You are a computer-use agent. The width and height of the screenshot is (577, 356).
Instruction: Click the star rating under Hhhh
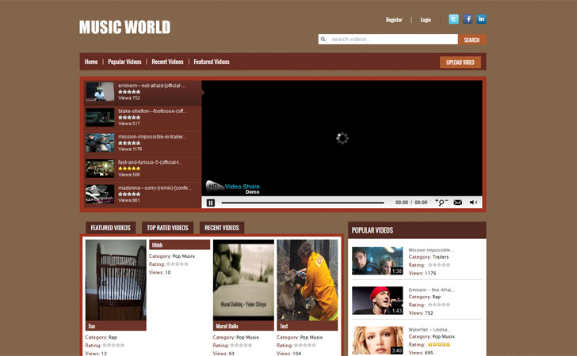(x=178, y=263)
